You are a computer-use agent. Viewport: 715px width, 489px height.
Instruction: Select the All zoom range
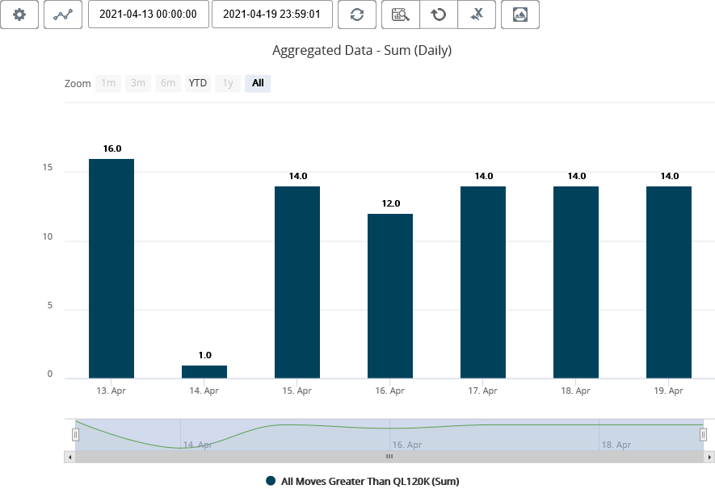258,83
